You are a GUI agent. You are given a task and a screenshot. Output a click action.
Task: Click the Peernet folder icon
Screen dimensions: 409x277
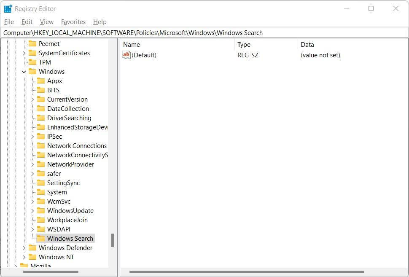32,43
